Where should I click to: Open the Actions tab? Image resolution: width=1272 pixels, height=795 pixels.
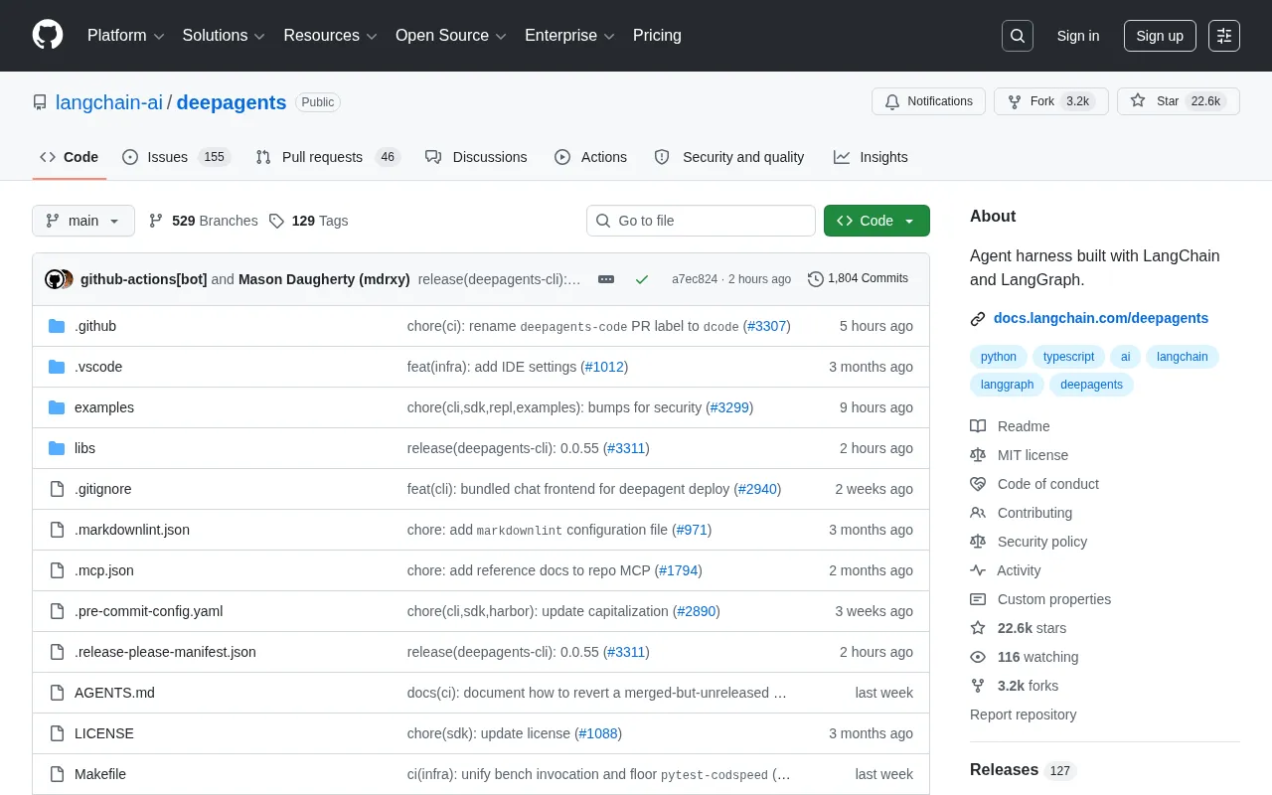(x=590, y=157)
